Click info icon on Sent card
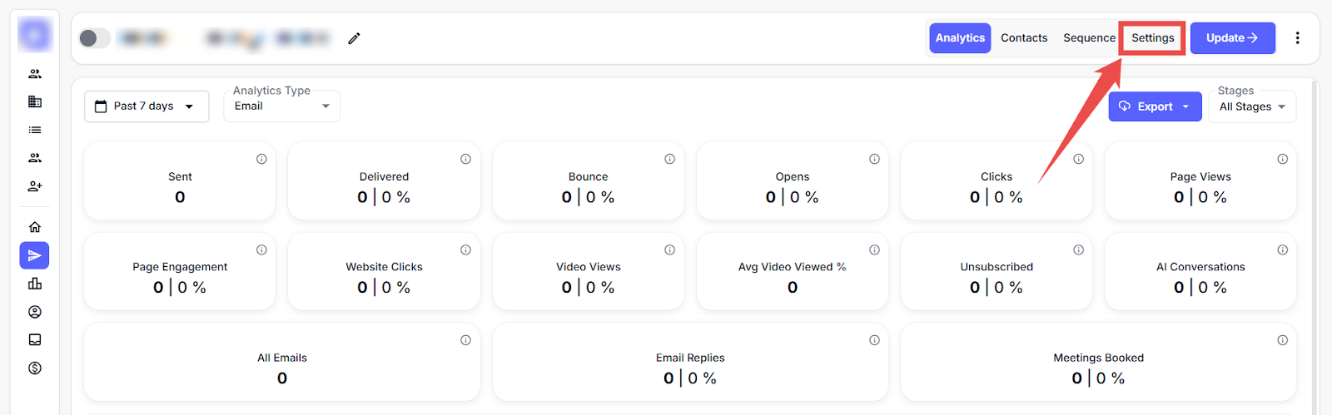This screenshot has width=1332, height=415. coord(261,159)
